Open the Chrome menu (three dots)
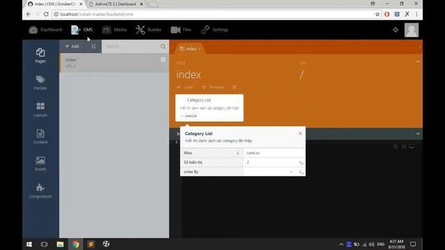 point(416,14)
